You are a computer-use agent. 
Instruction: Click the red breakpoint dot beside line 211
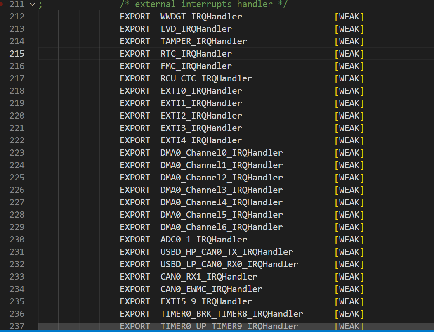click(2, 4)
